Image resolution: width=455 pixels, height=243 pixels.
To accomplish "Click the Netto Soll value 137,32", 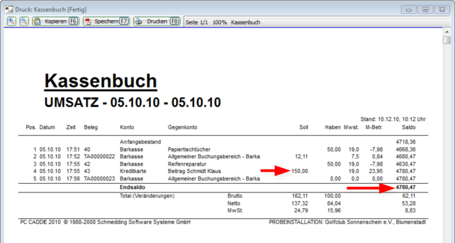I will [x=300, y=203].
